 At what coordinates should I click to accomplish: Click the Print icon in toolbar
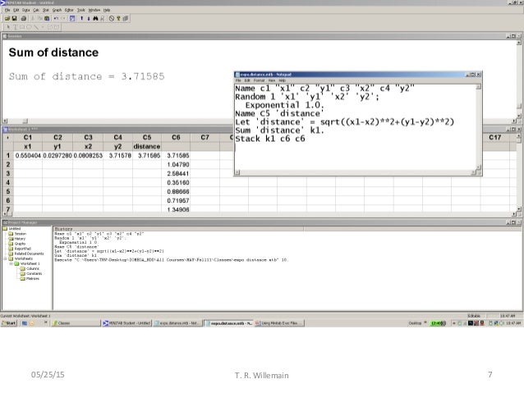(x=24, y=18)
